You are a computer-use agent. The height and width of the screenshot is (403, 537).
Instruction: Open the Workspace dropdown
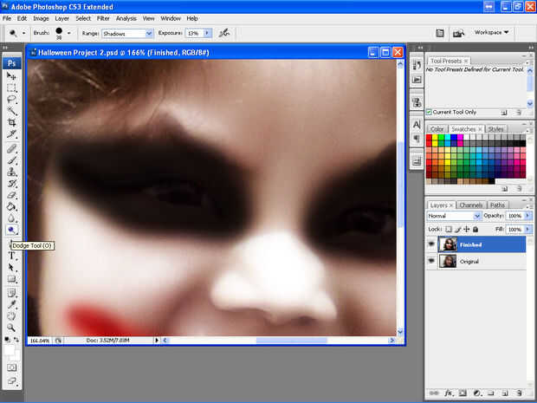point(491,32)
